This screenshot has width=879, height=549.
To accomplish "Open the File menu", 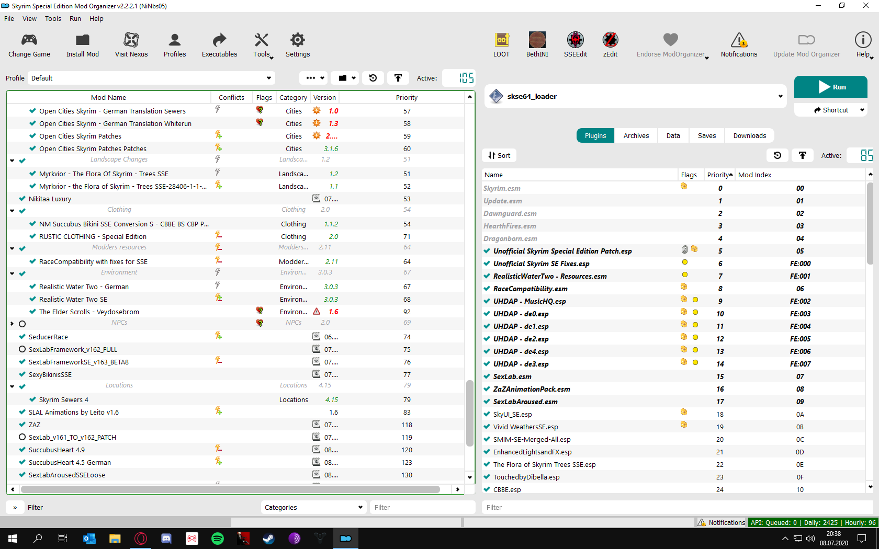I will [x=9, y=18].
